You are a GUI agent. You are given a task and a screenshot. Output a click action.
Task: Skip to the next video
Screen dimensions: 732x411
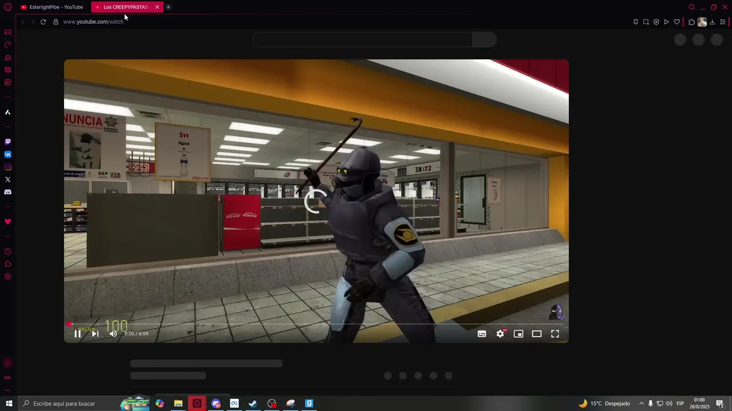pos(95,334)
